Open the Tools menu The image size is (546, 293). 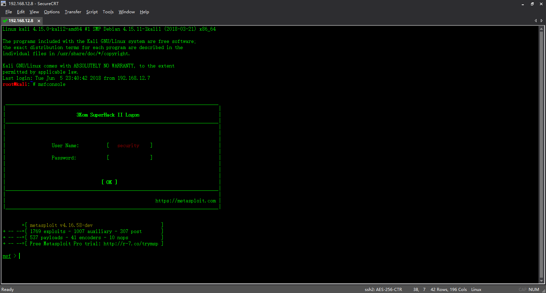[108, 12]
